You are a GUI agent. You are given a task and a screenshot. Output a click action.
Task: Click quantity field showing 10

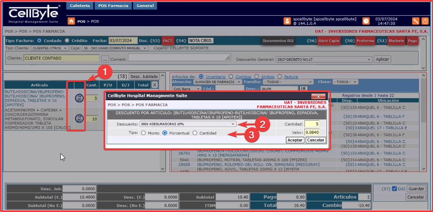coord(92,119)
